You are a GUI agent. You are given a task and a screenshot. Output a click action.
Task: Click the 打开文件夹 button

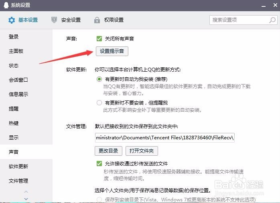pyautogui.click(x=142, y=151)
